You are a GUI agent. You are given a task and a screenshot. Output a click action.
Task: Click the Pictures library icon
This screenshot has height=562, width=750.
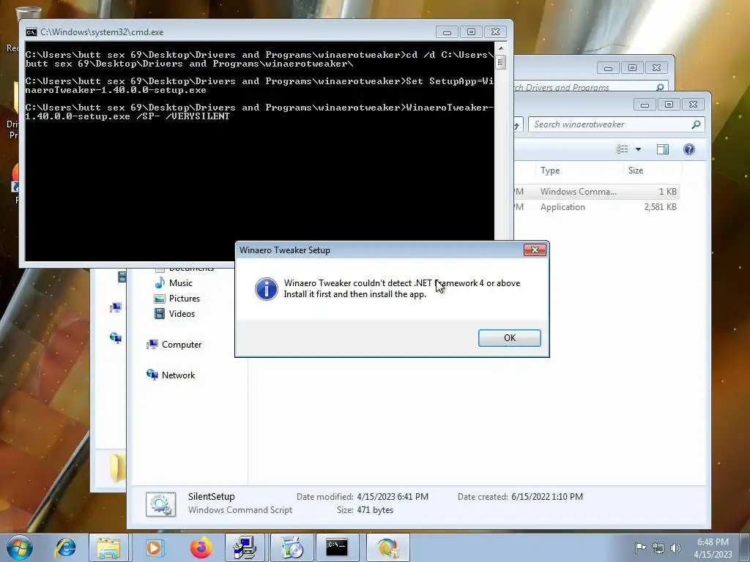(x=160, y=299)
